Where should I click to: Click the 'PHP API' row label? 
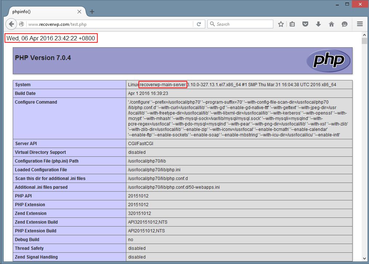23,196
